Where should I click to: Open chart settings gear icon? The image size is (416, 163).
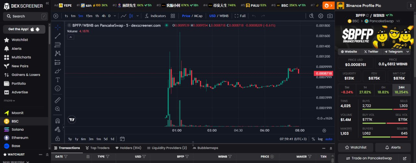click(x=321, y=16)
